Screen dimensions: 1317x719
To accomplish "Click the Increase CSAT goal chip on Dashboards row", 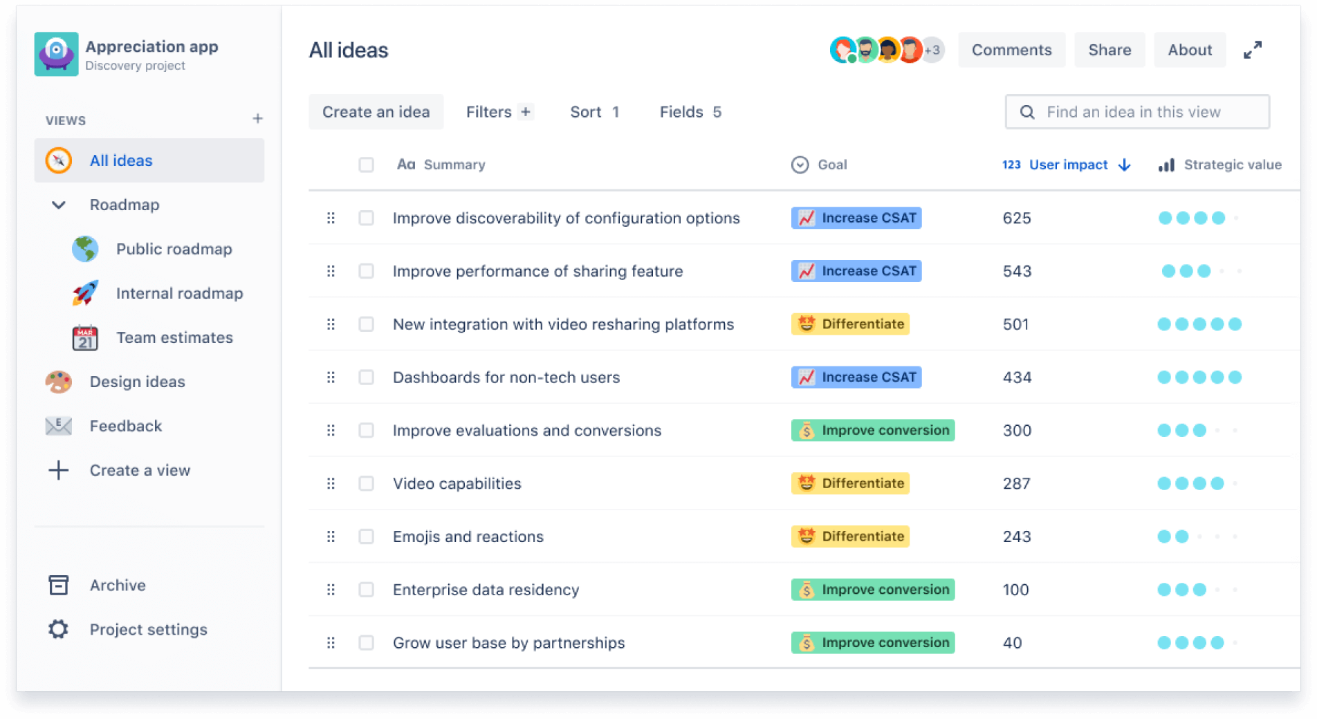I will [x=856, y=377].
